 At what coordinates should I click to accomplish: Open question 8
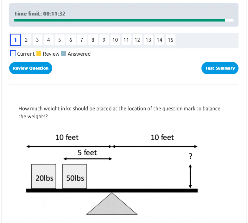click(x=93, y=40)
